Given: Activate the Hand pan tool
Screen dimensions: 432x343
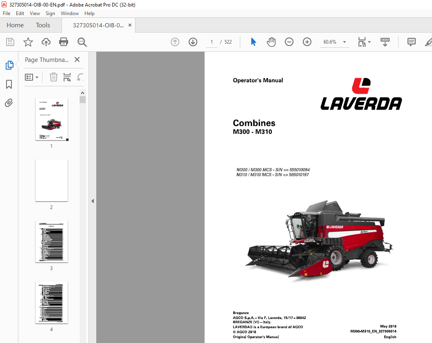Looking at the screenshot, I should (x=271, y=42).
